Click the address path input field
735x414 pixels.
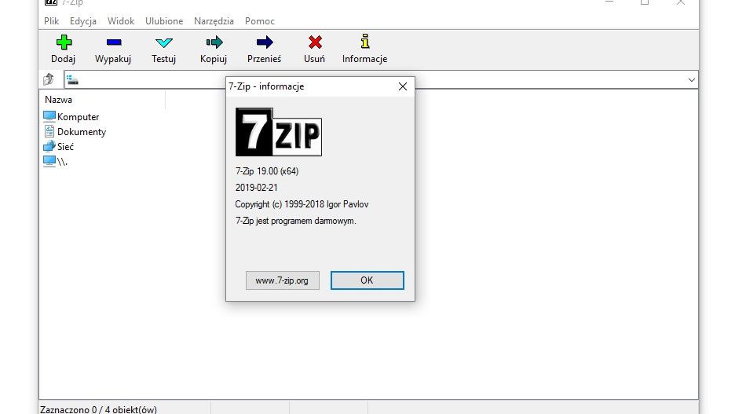click(x=381, y=79)
